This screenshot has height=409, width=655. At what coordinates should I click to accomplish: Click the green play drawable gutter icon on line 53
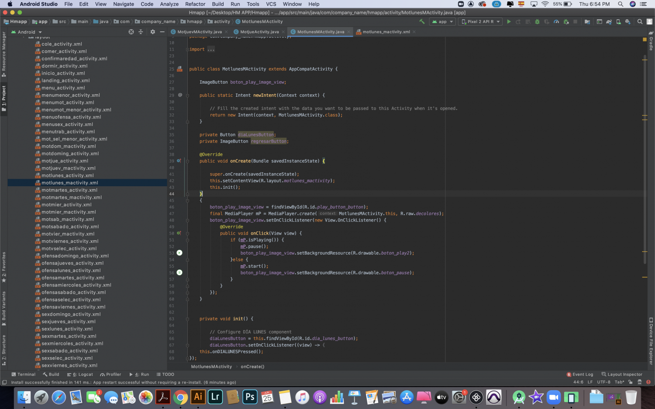179,253
